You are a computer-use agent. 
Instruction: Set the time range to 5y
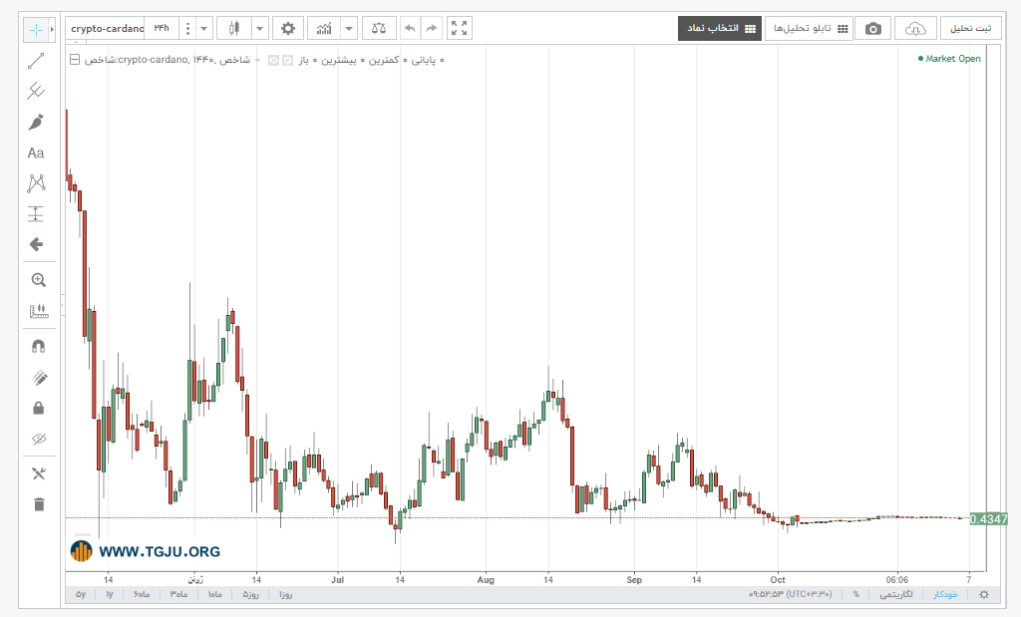(81, 594)
